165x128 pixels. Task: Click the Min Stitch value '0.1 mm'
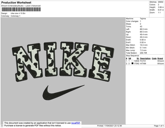[x=143, y=48]
